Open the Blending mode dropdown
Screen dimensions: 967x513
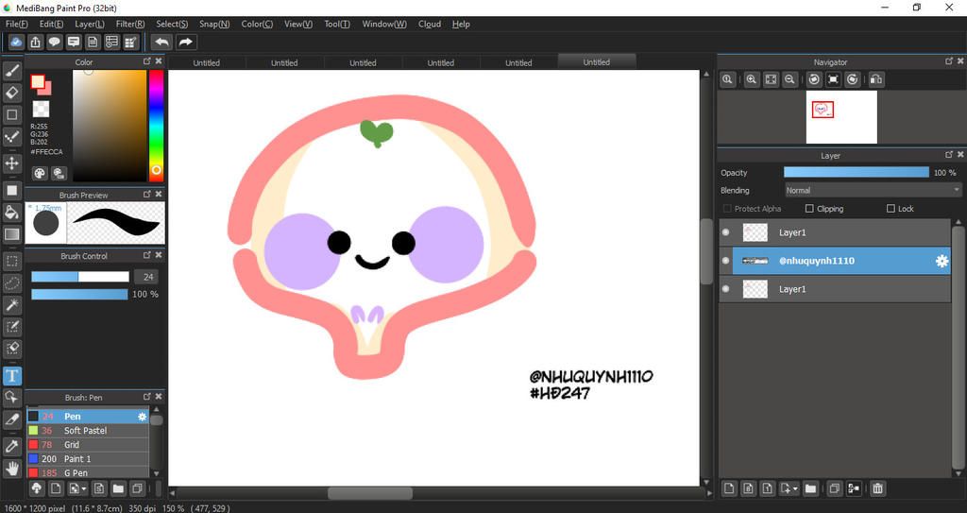(873, 190)
